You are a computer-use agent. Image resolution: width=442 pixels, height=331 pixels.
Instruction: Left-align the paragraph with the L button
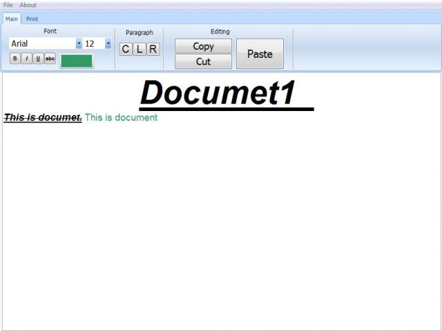139,49
